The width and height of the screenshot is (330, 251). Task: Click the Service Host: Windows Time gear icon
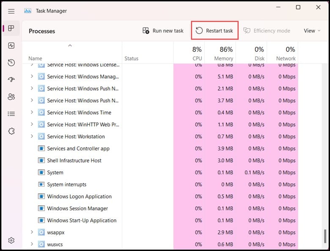click(41, 113)
